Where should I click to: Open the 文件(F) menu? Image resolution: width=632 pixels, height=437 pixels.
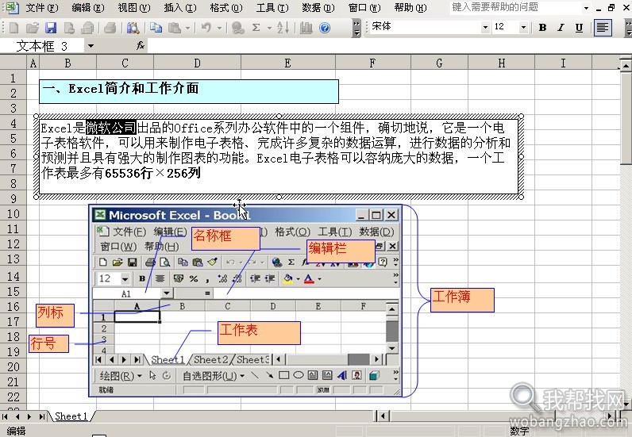tap(42, 8)
